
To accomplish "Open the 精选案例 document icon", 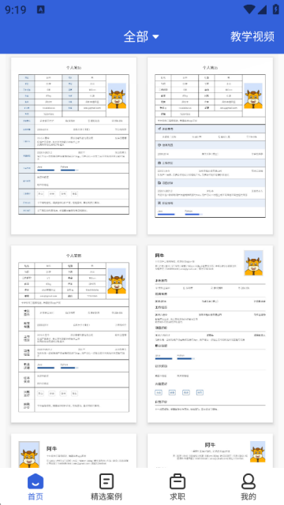I will pyautogui.click(x=106, y=481).
